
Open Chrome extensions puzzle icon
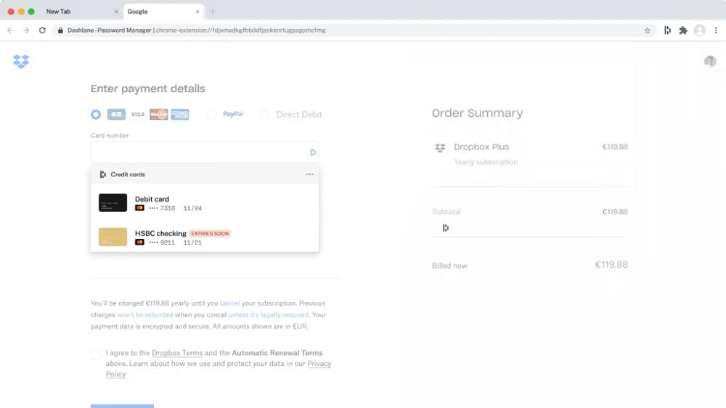tap(683, 30)
